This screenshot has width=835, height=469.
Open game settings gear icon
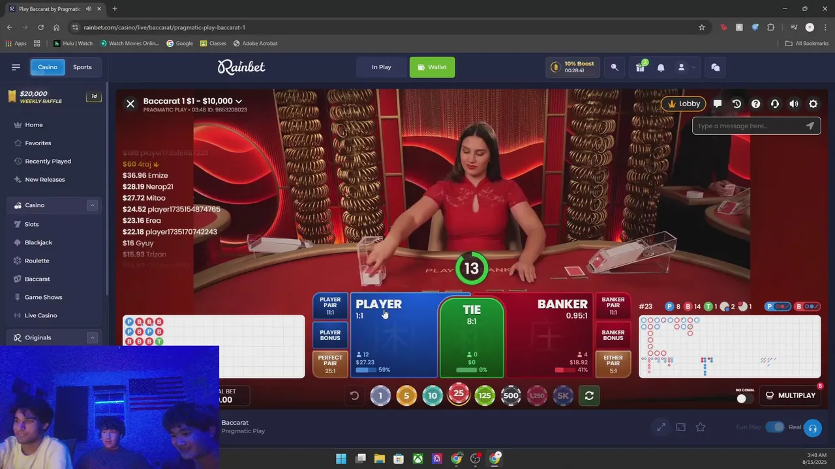(x=813, y=104)
